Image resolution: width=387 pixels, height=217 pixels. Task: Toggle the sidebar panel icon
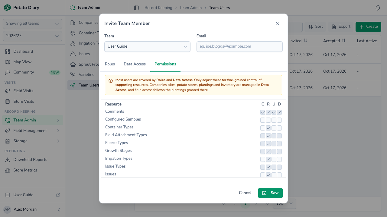[x=136, y=8]
